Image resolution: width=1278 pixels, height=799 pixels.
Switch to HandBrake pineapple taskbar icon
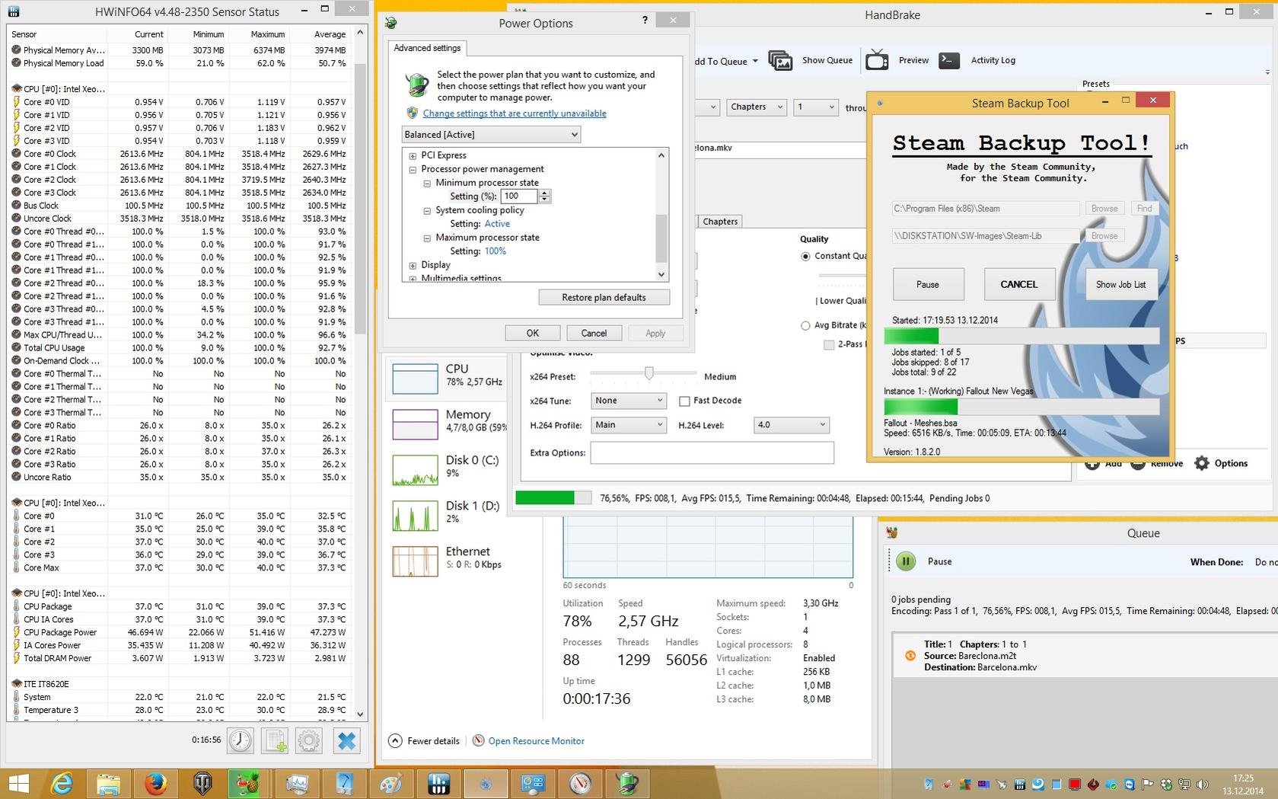click(249, 783)
